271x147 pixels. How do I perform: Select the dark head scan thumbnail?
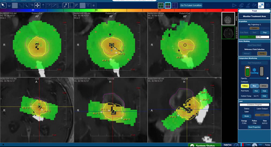click(x=228, y=32)
